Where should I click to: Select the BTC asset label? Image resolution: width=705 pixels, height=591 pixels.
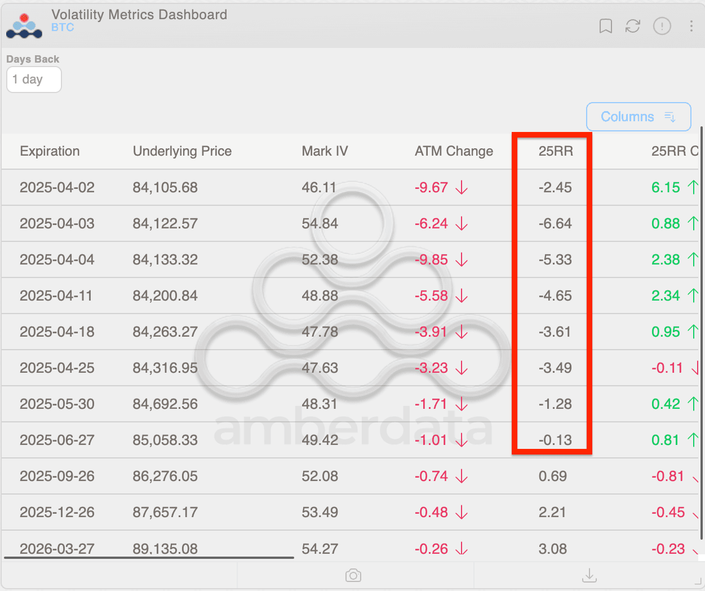pos(63,28)
